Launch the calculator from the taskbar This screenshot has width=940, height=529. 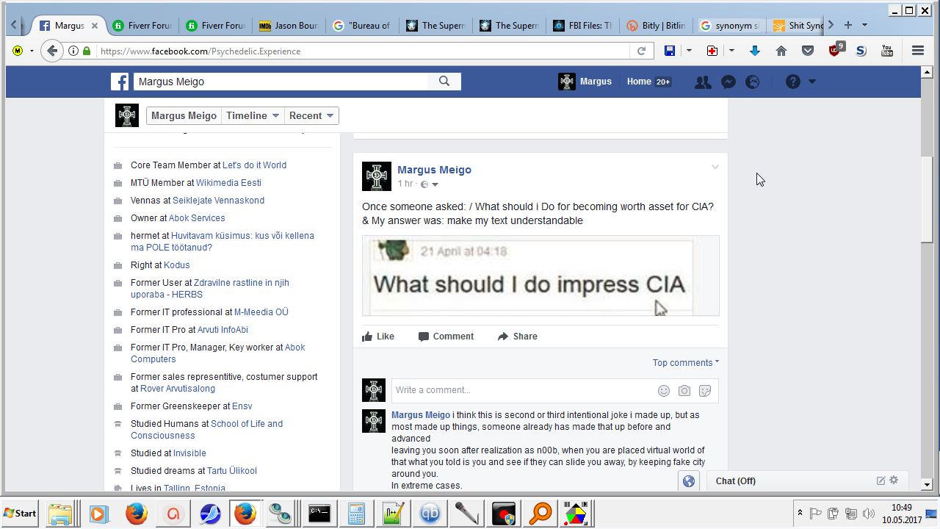[357, 513]
